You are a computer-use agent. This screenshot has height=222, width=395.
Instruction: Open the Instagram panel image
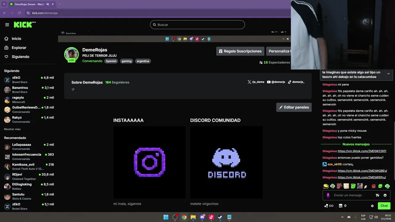pyautogui.click(x=149, y=162)
